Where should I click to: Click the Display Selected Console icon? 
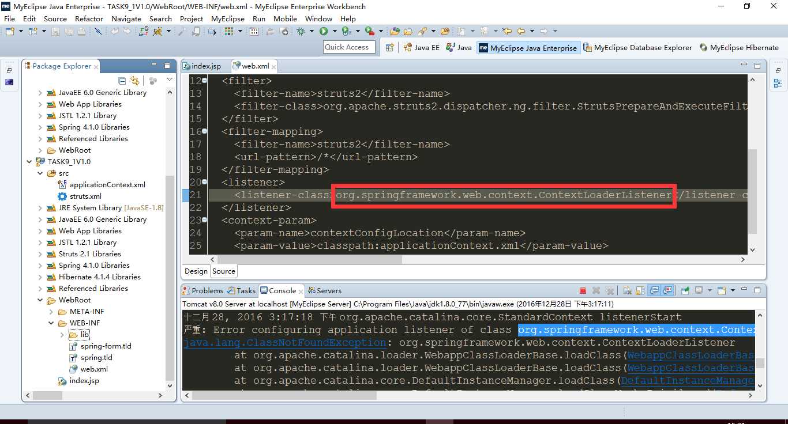pyautogui.click(x=698, y=290)
